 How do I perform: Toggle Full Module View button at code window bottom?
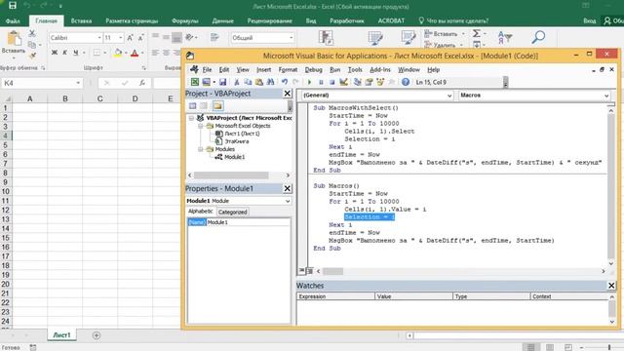(x=310, y=271)
